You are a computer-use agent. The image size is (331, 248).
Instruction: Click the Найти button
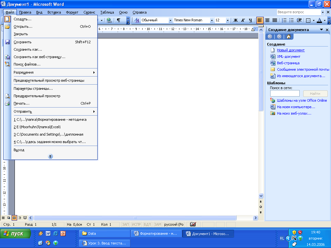pyautogui.click(x=315, y=93)
